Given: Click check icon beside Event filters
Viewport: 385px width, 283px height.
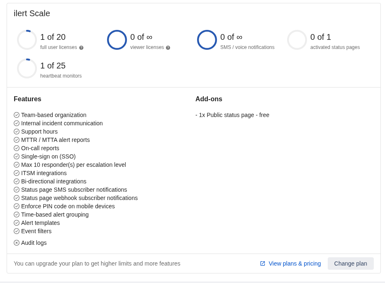Looking at the screenshot, I should tap(17, 231).
